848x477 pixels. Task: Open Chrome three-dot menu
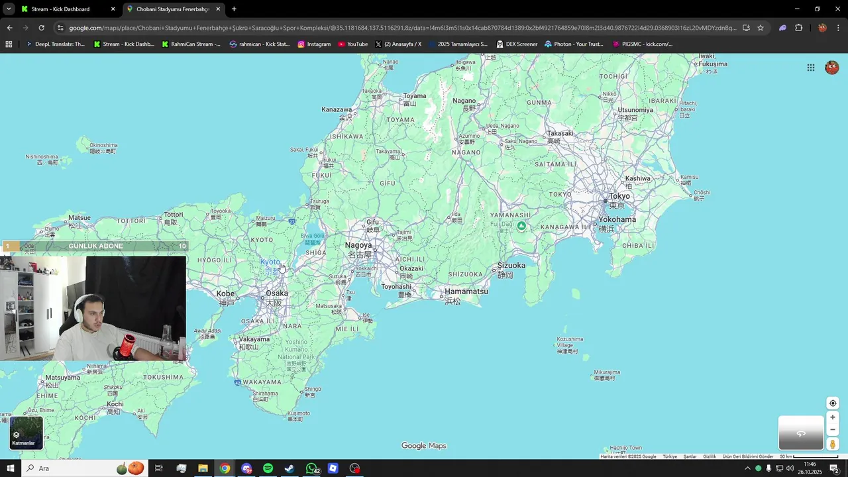[x=839, y=28]
